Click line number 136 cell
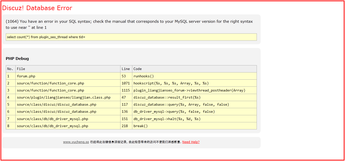 pyautogui.click(x=125, y=111)
